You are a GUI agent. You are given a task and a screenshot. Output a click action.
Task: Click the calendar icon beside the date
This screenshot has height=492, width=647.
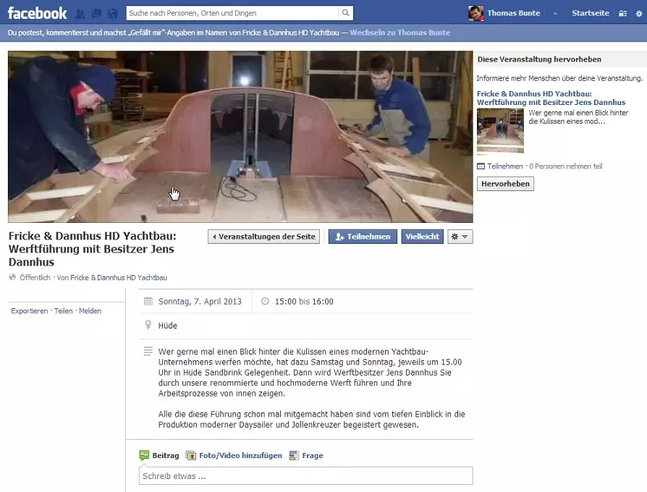pyautogui.click(x=148, y=302)
